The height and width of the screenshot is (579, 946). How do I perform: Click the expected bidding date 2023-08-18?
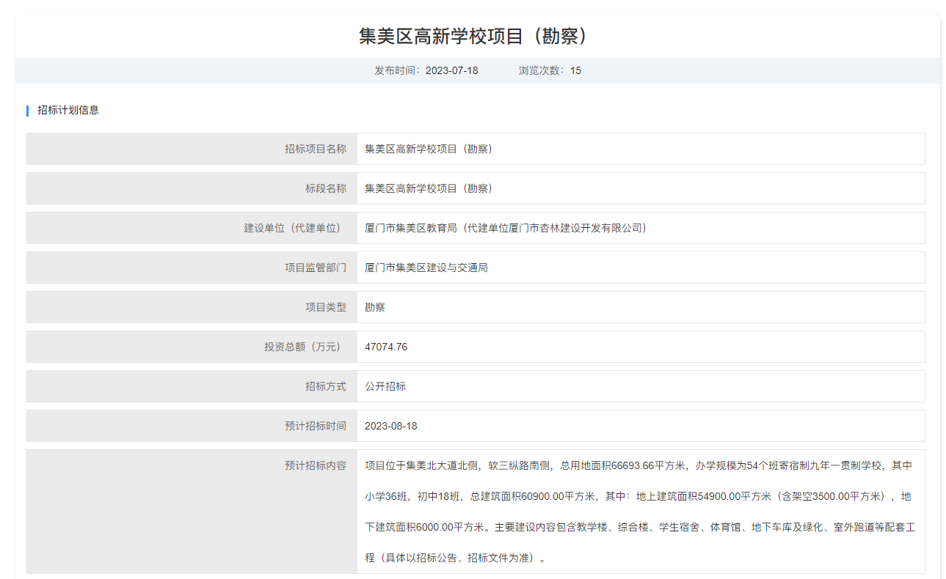pyautogui.click(x=391, y=426)
